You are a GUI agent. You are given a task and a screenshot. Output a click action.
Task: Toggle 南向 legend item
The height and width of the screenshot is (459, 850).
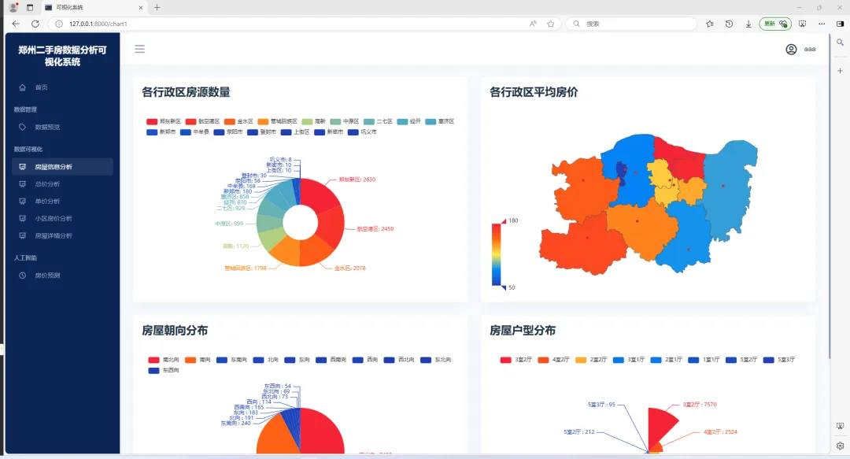click(198, 360)
